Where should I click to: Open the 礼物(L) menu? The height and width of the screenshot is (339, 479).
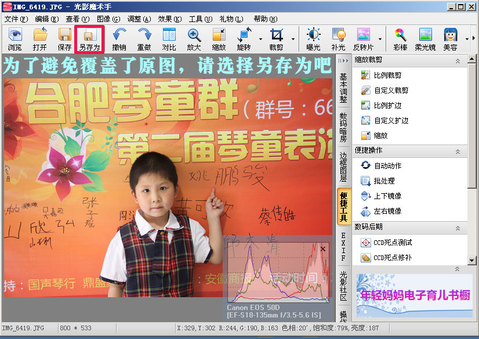[231, 19]
